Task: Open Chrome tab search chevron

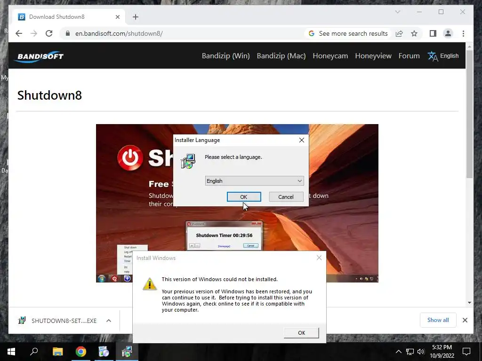Action: coord(397,12)
